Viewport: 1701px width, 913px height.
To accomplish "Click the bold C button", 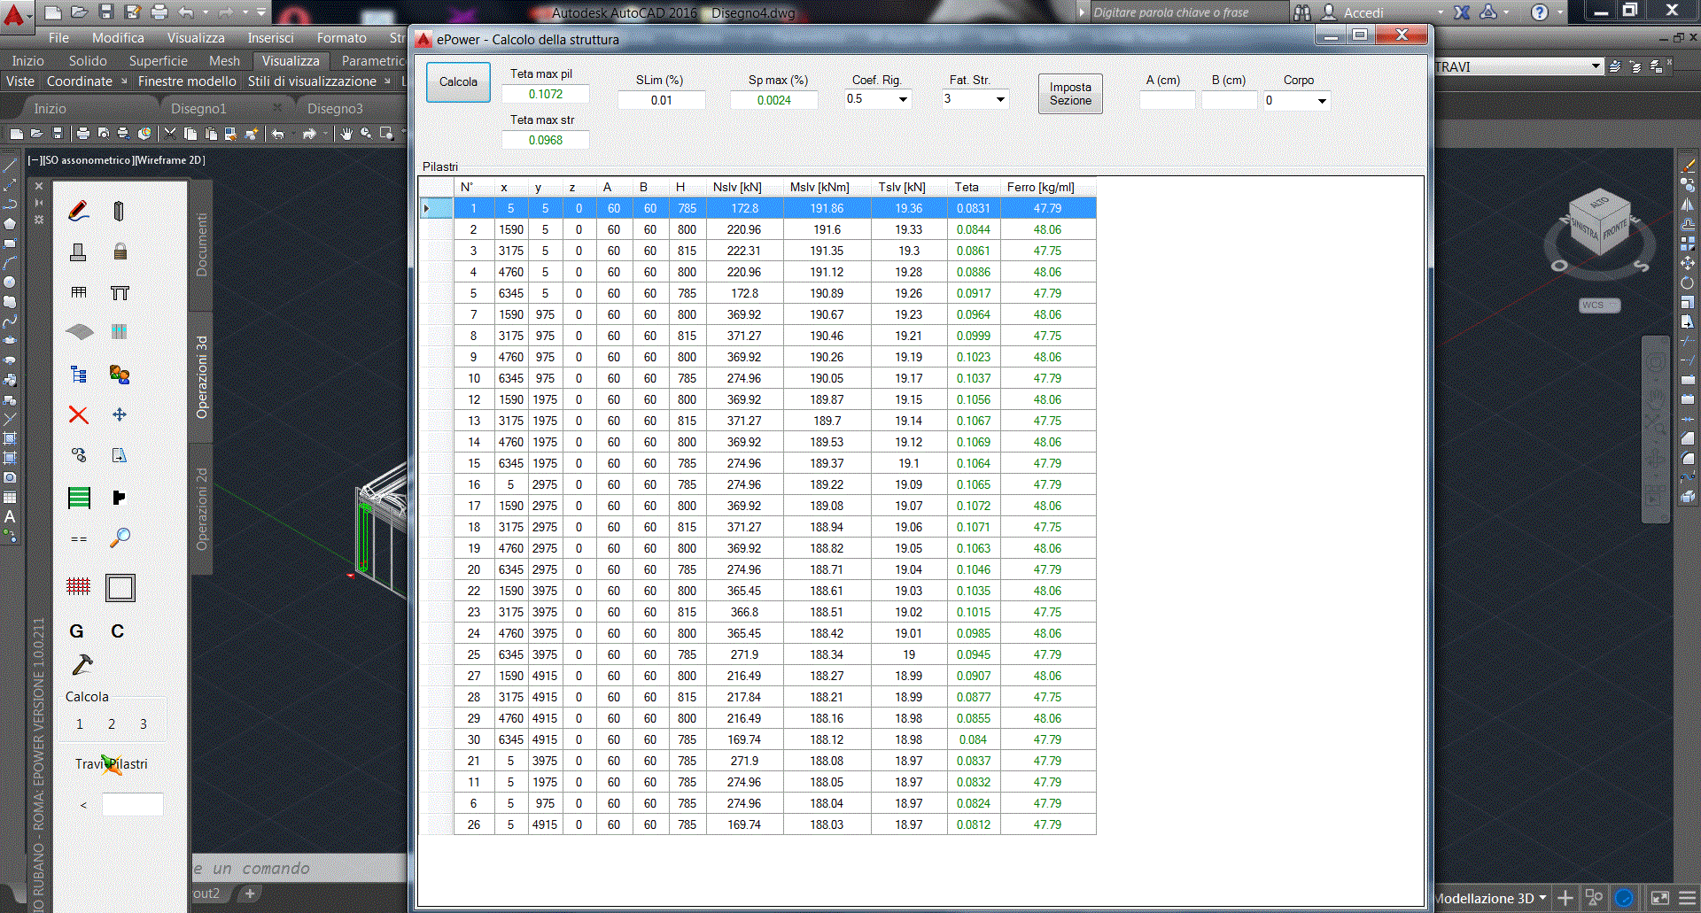I will tap(117, 631).
